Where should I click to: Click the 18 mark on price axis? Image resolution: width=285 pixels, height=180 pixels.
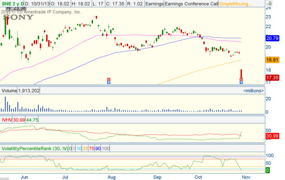[268, 70]
